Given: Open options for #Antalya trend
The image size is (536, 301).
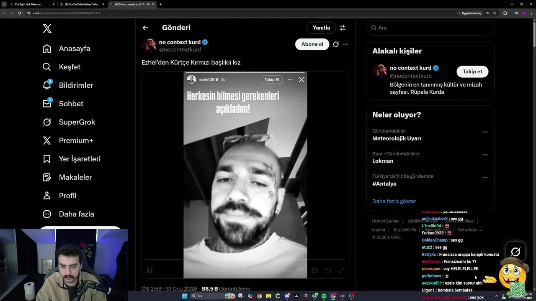Looking at the screenshot, I should [485, 177].
